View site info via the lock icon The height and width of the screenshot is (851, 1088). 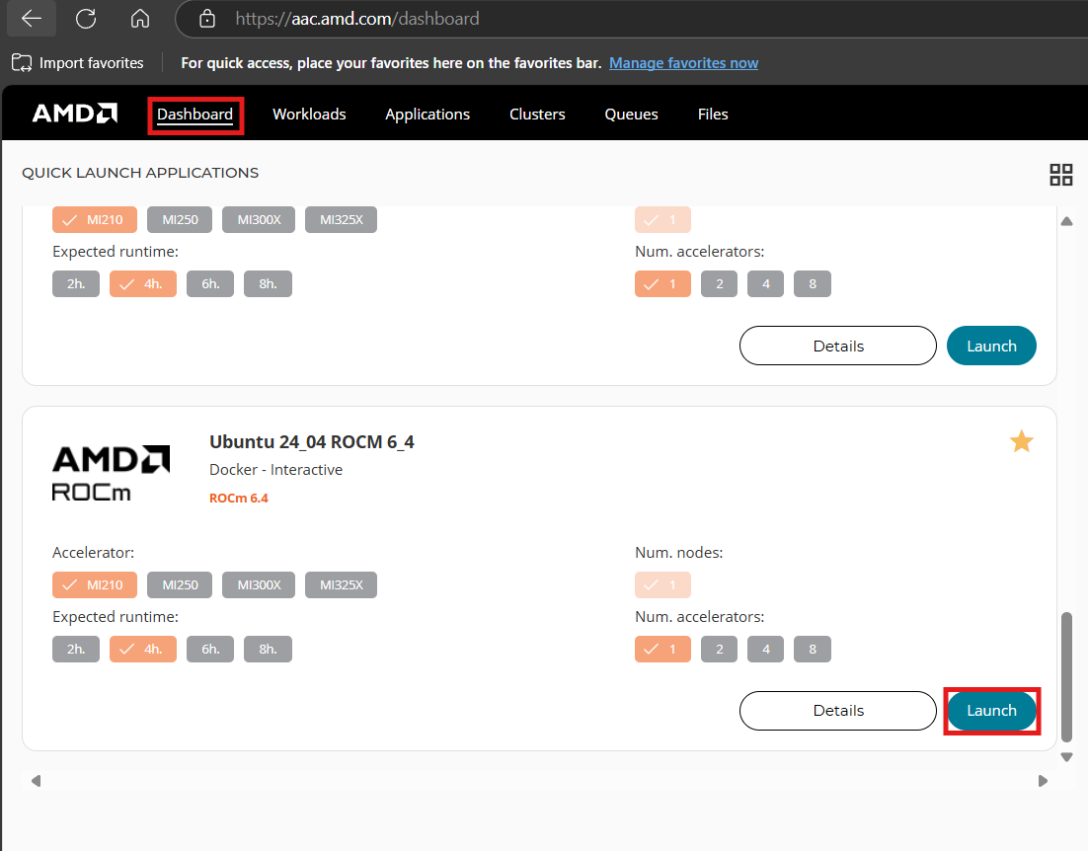pos(206,19)
